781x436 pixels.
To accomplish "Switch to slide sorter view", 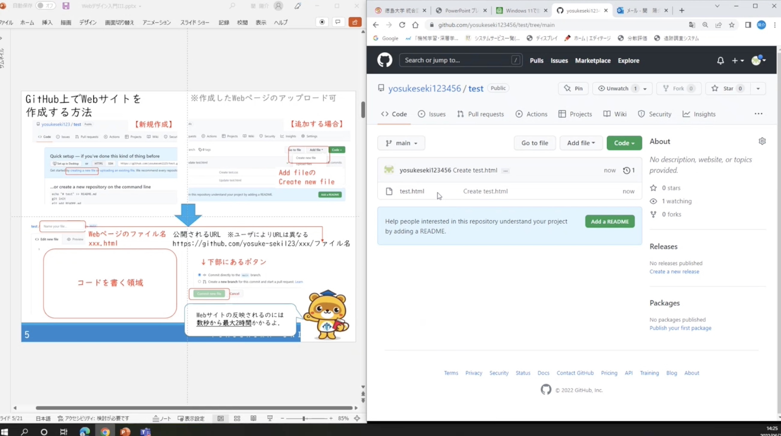I will [x=237, y=418].
